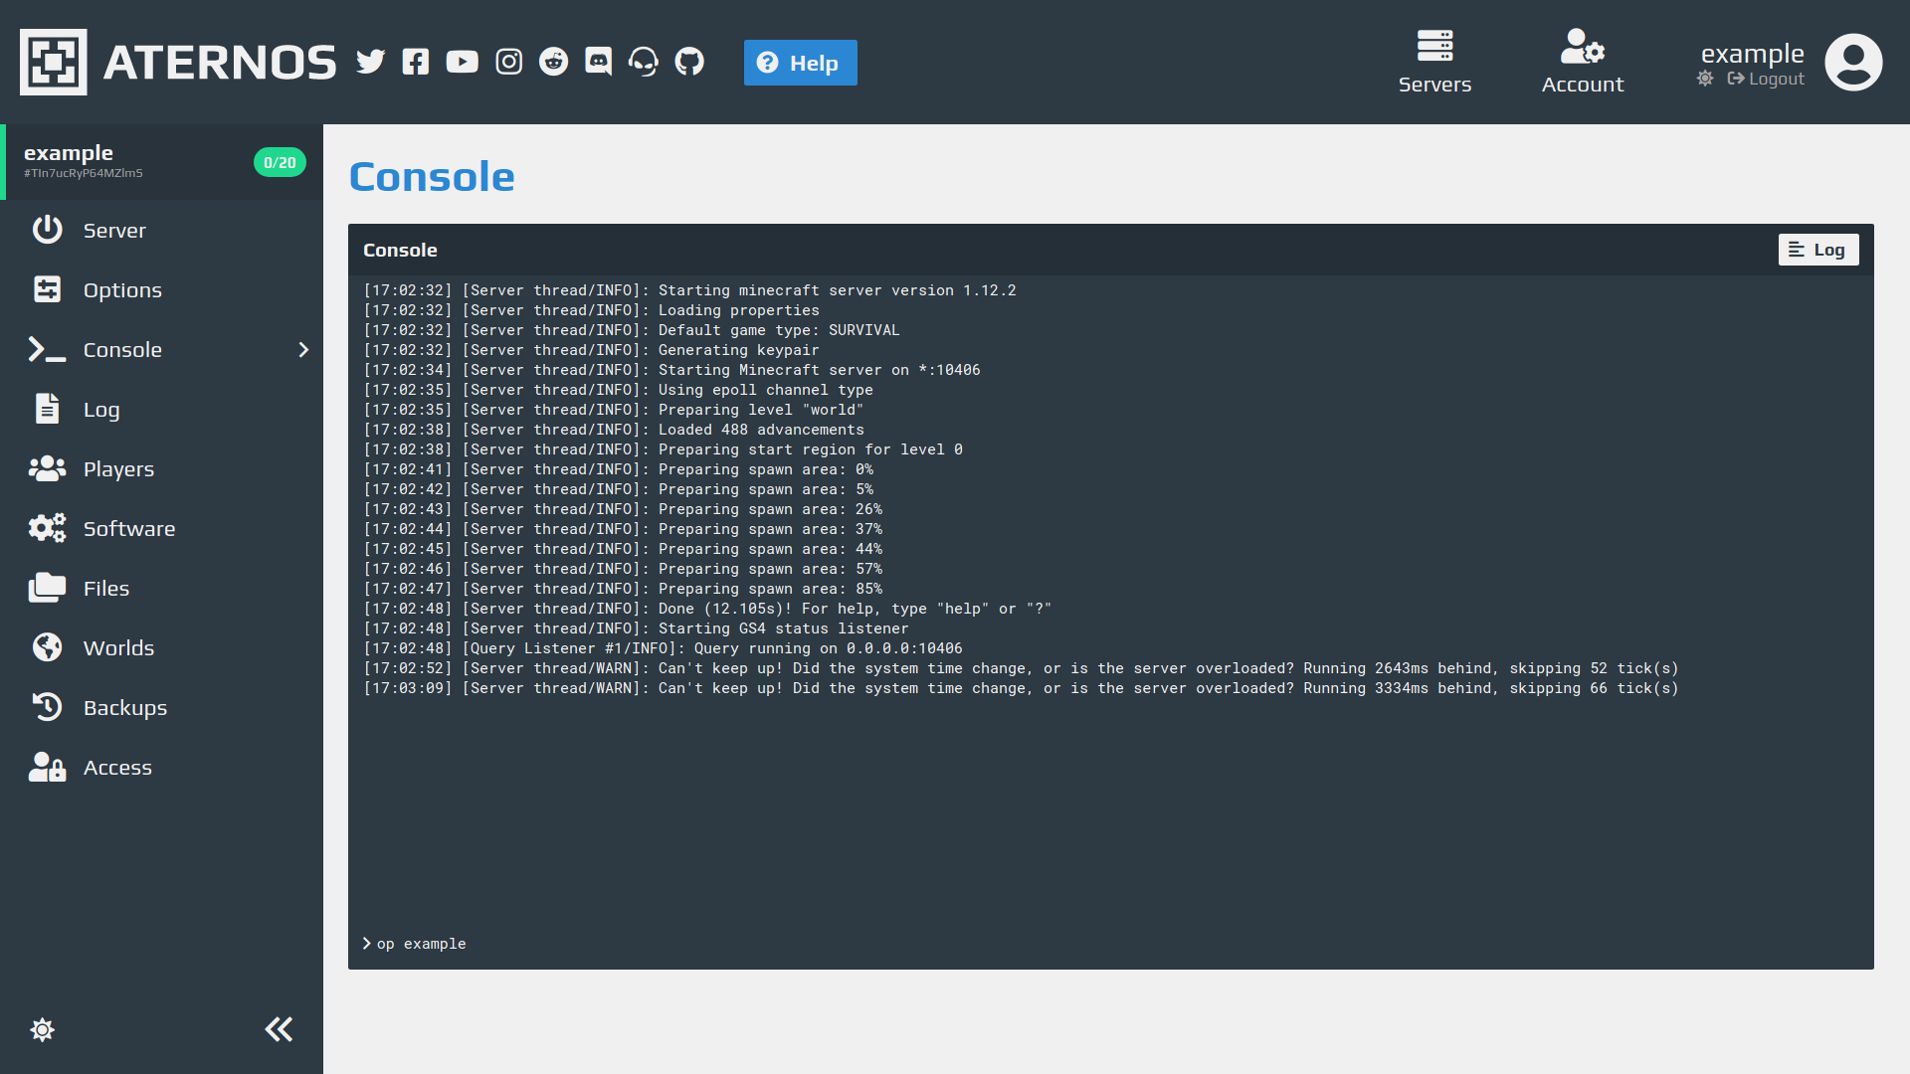Click the Help button in navbar

[x=802, y=62]
